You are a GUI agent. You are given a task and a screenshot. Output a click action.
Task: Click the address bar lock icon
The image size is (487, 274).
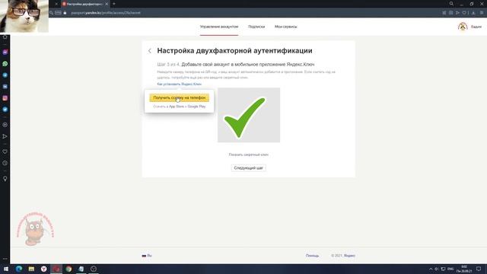pos(65,13)
